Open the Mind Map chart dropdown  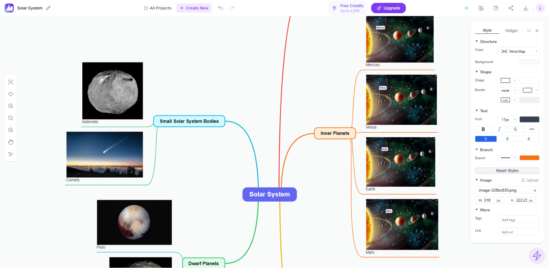pos(519,52)
